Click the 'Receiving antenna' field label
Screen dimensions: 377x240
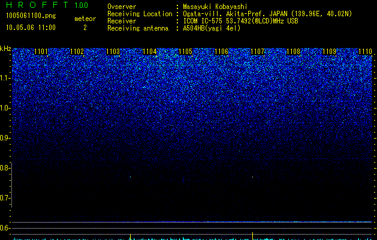tap(138, 28)
